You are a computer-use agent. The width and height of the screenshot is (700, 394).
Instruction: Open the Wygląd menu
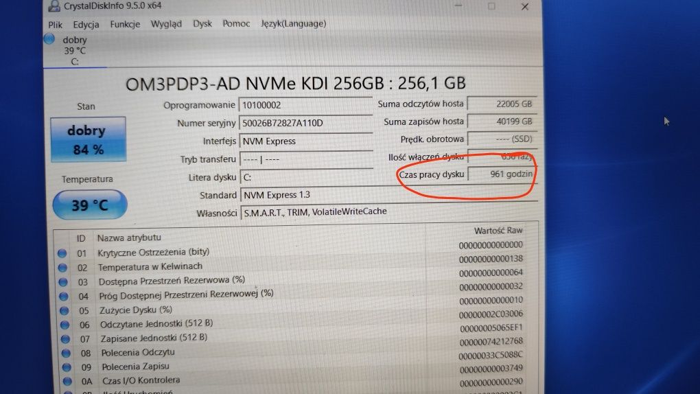pos(166,23)
